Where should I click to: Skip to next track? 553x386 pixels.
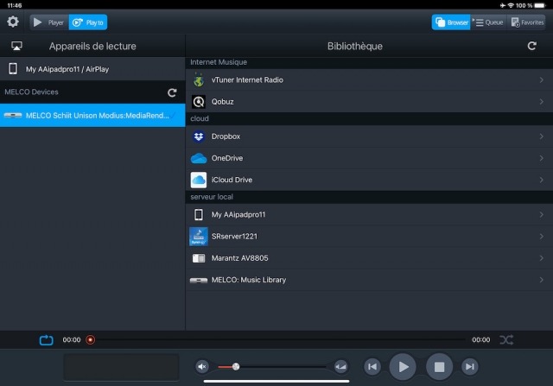(470, 367)
